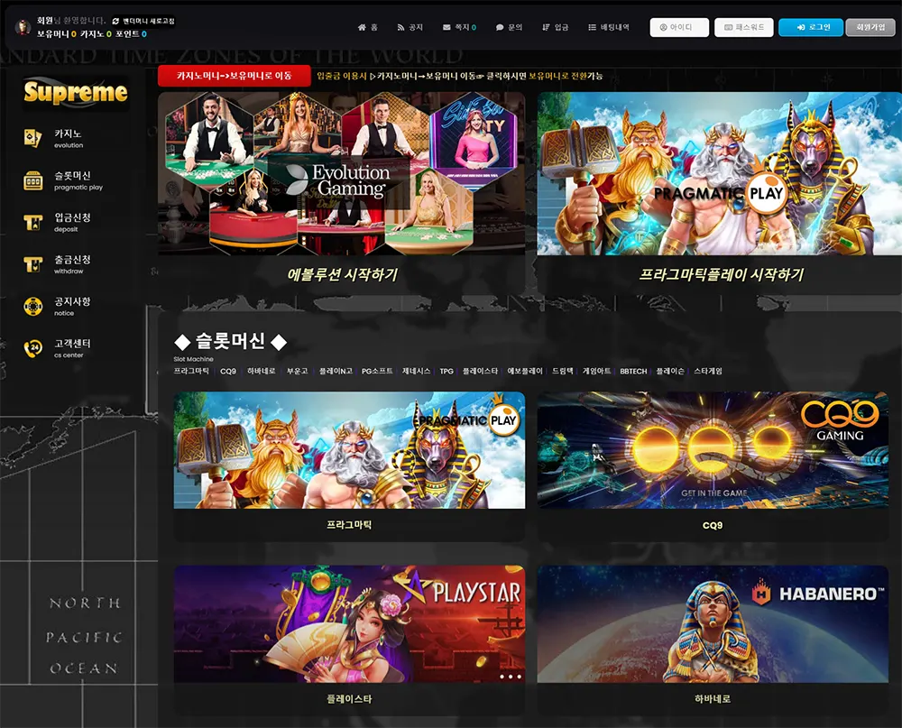Select 플레이스타 in slot provider tabs
This screenshot has height=728, width=902.
[480, 371]
